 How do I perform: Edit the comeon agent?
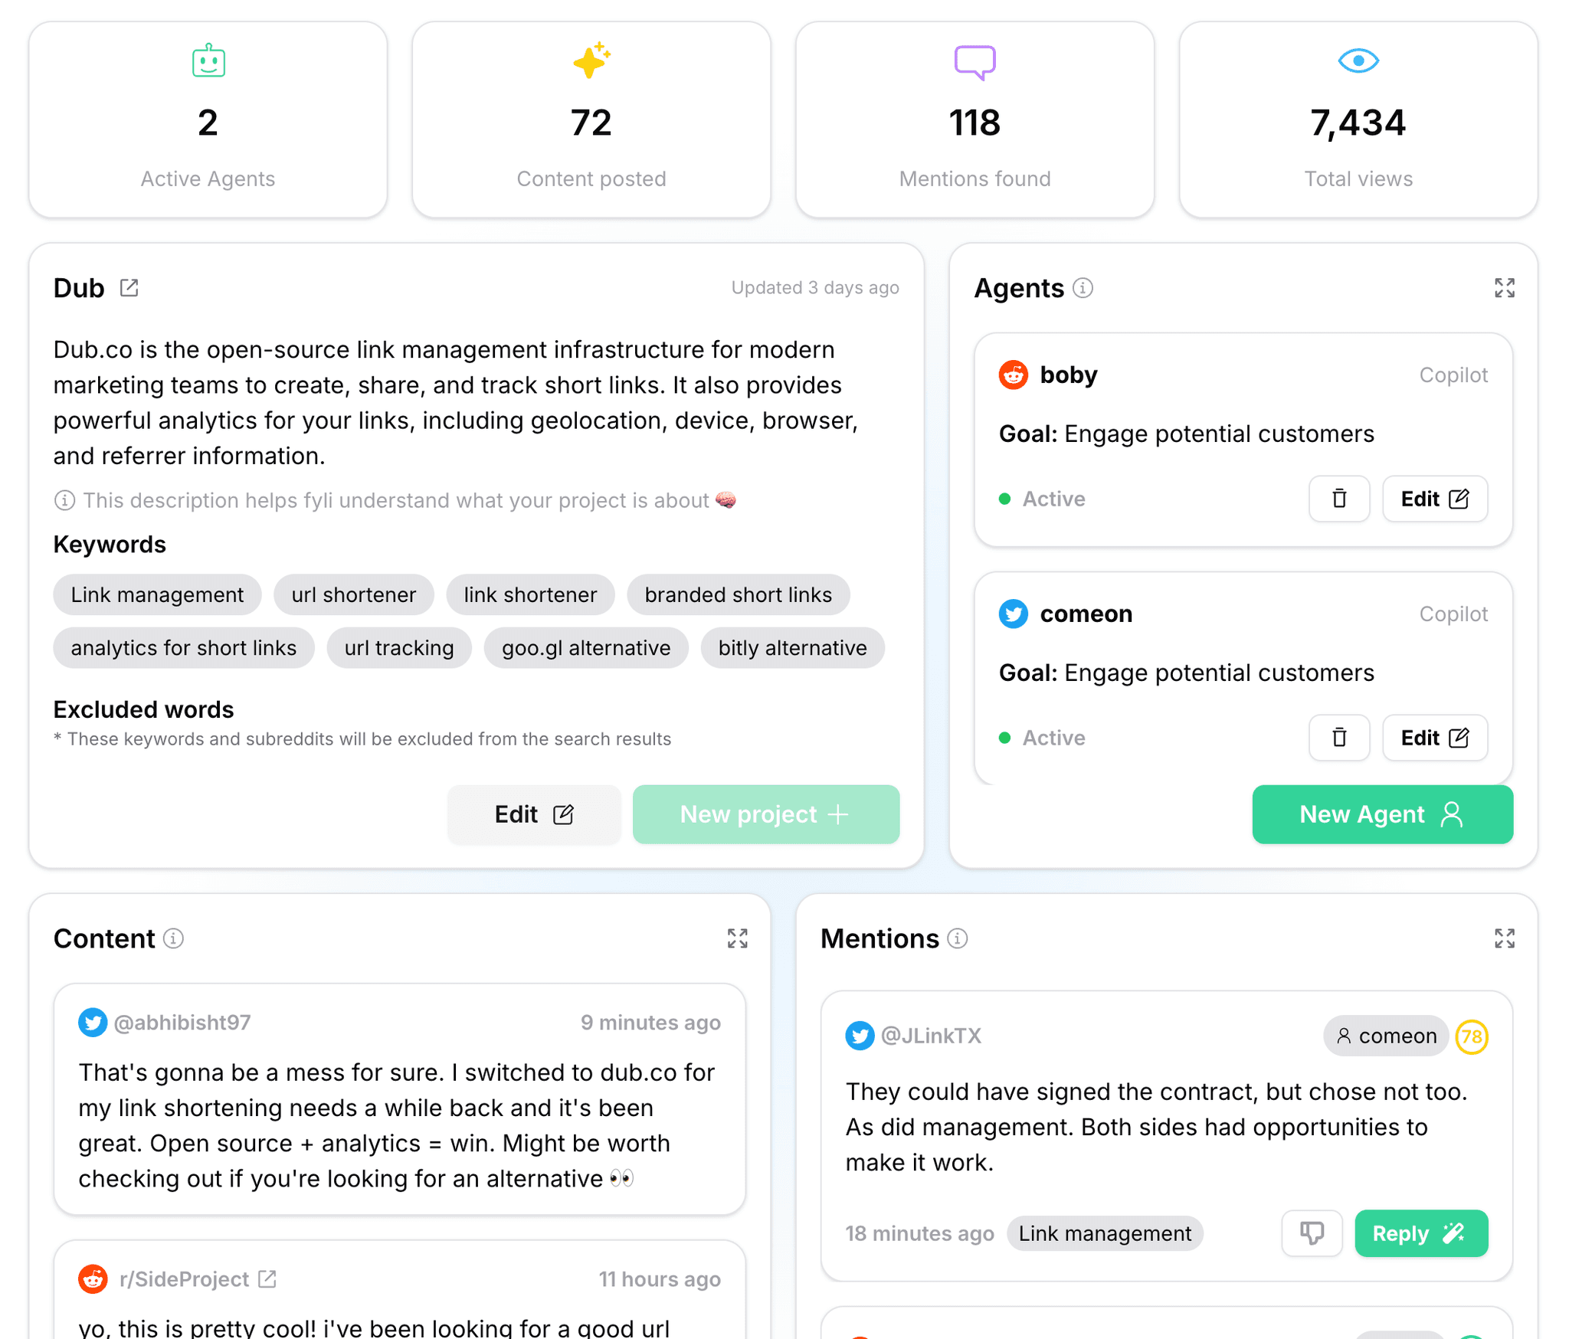pyautogui.click(x=1434, y=738)
